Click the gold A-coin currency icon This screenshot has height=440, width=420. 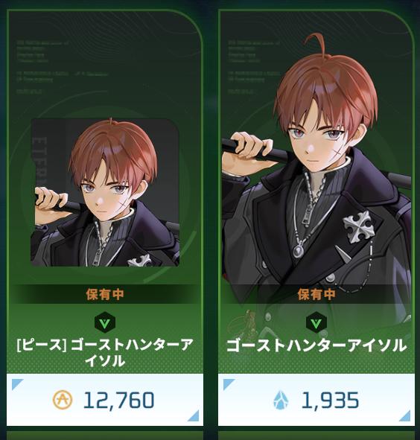(x=63, y=400)
